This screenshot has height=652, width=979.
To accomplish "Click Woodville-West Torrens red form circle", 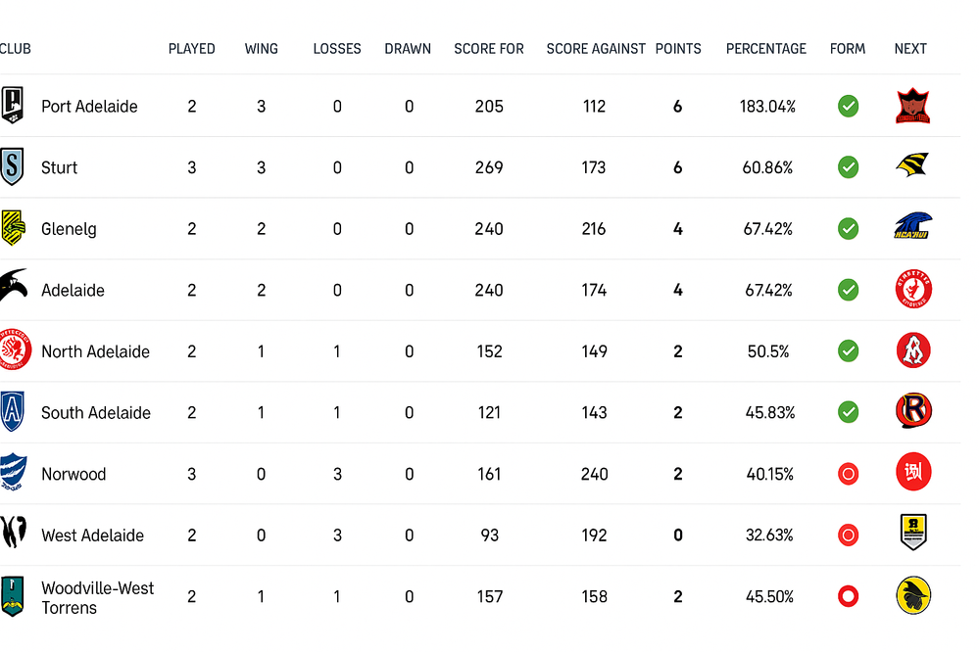I will (x=848, y=596).
